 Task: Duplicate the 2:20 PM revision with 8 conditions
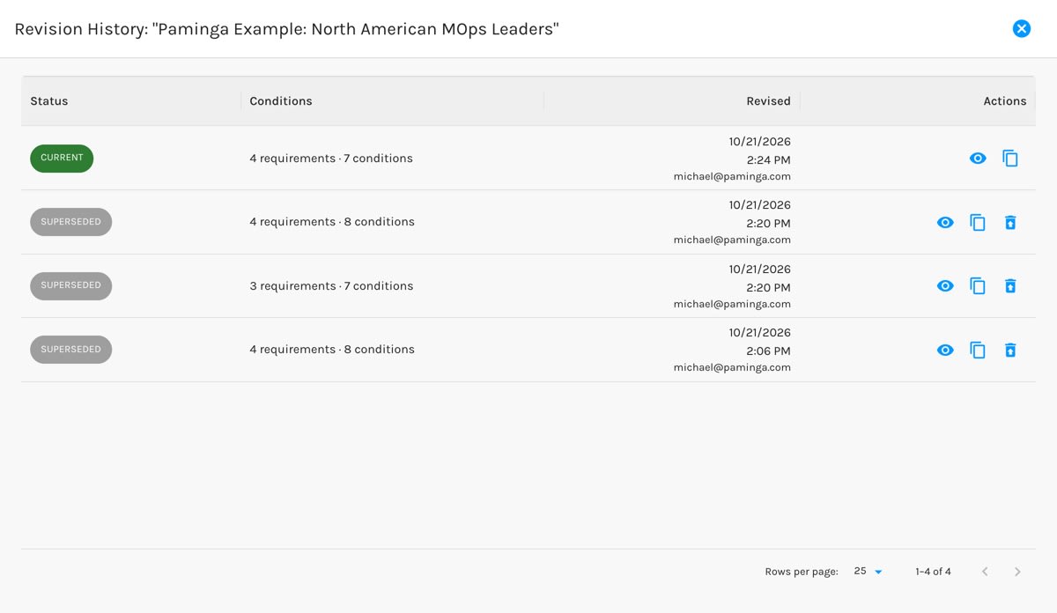[x=978, y=223]
